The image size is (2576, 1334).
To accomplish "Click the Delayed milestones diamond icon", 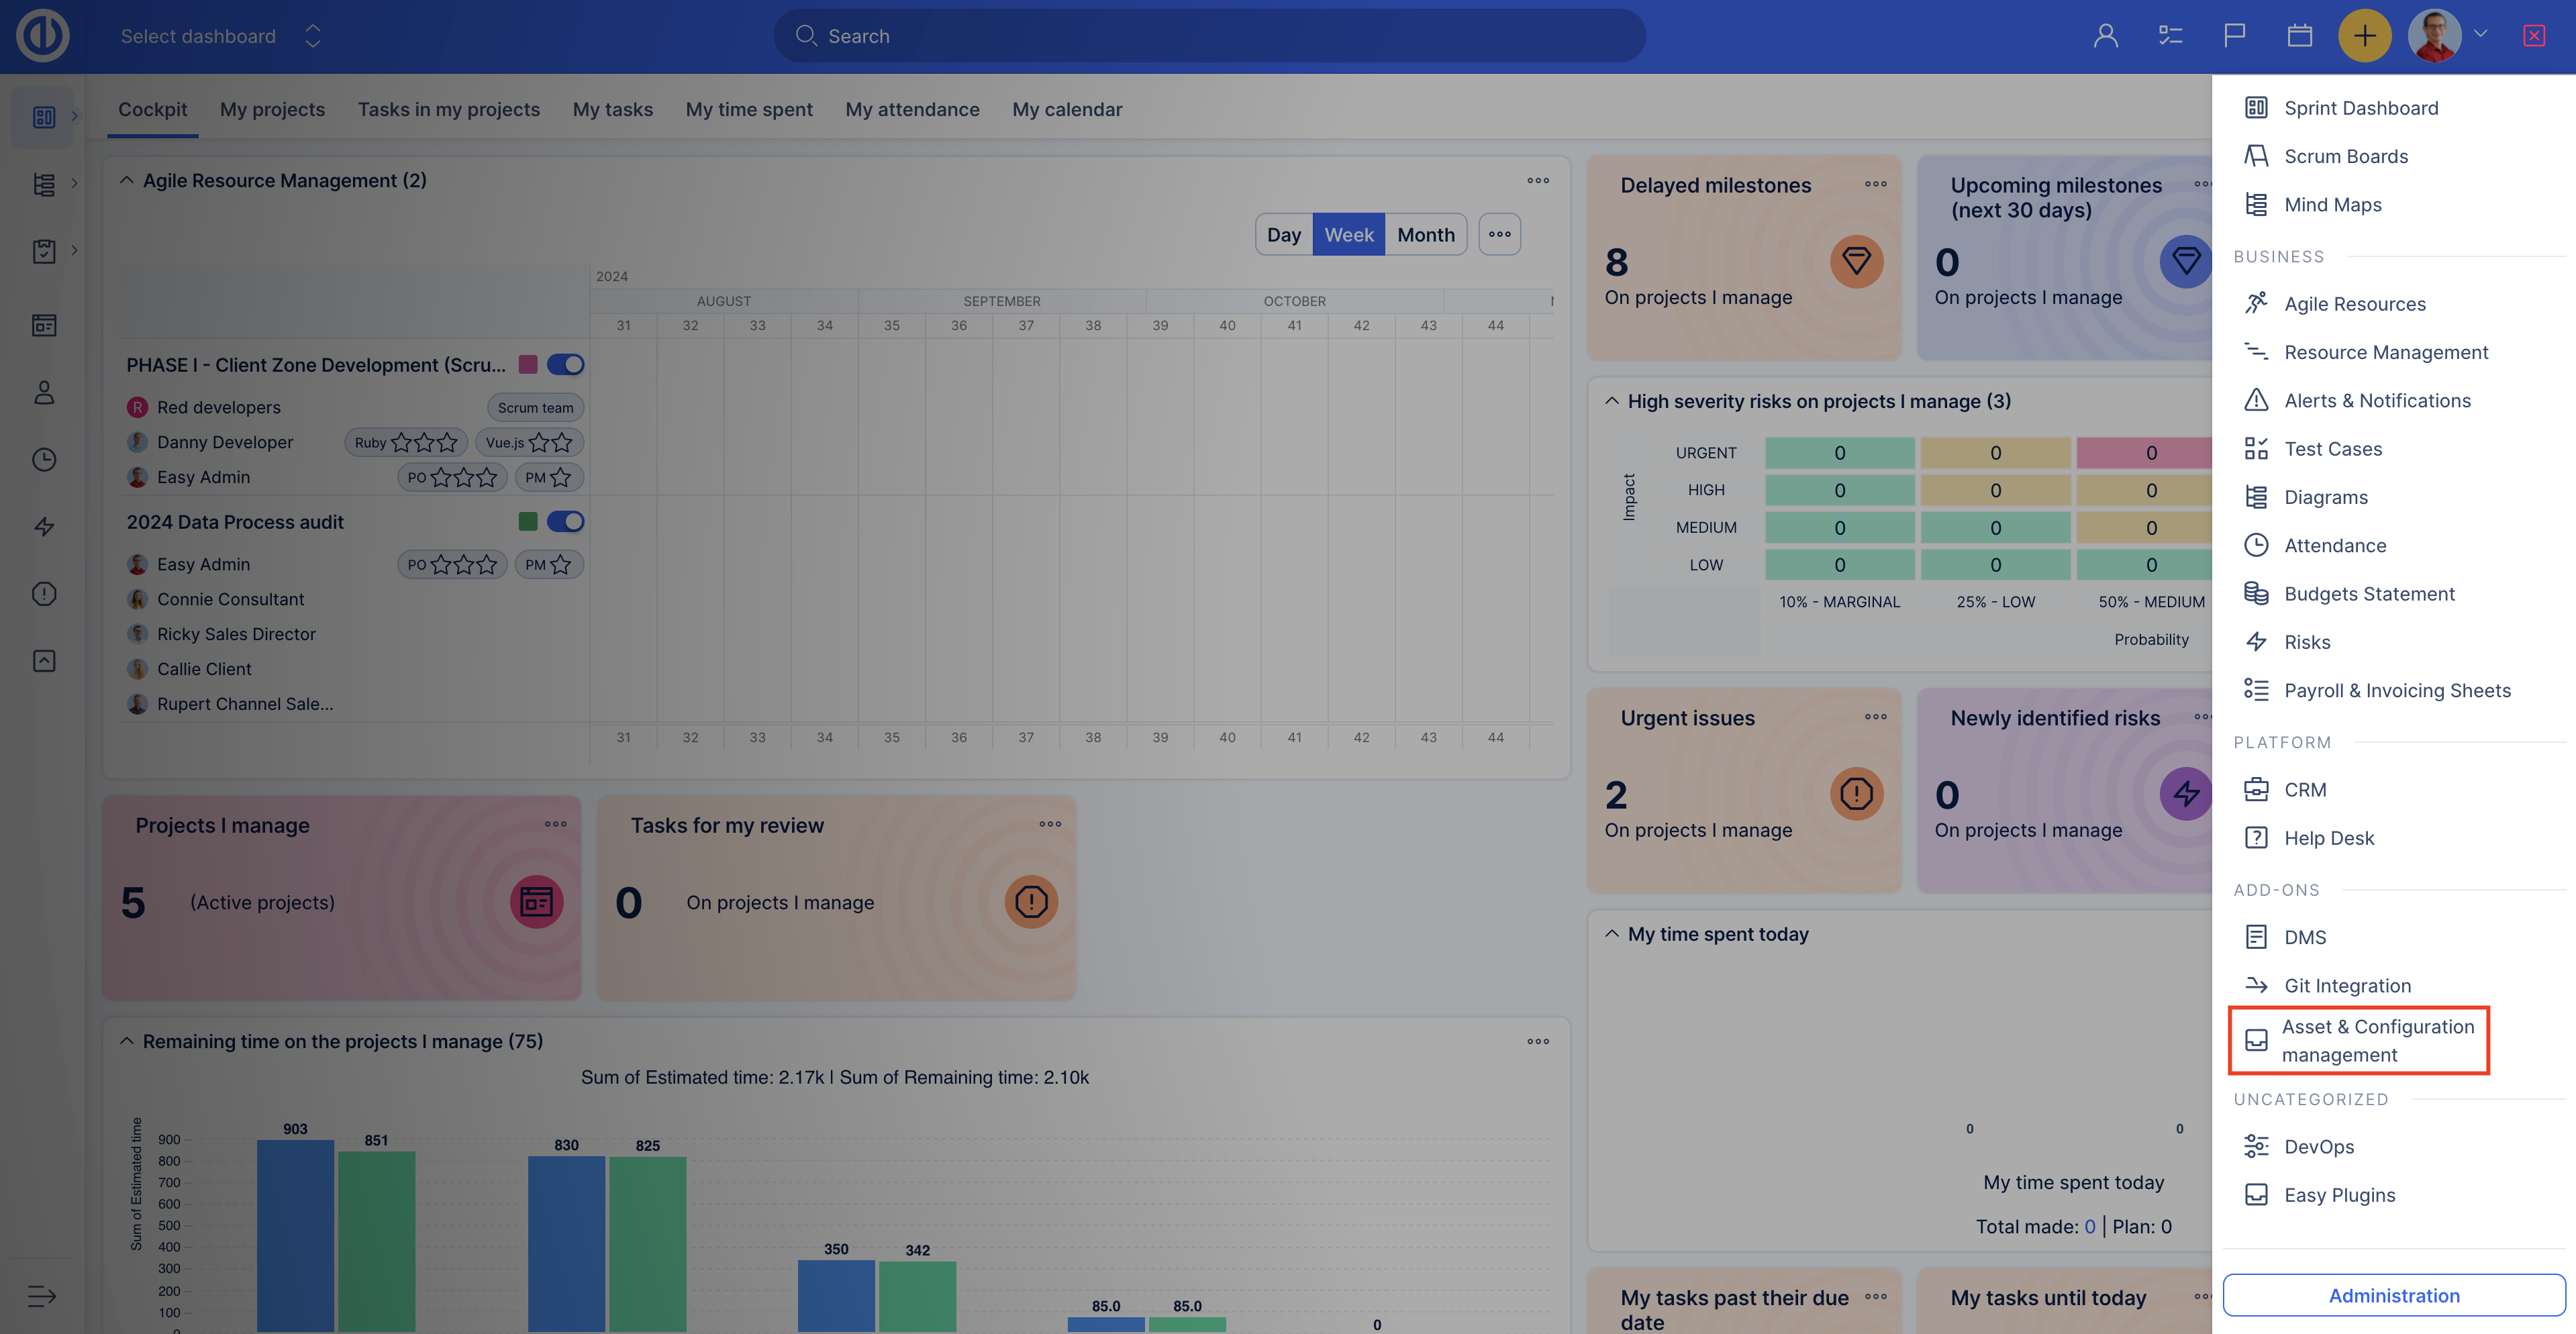I will 1856,262.
